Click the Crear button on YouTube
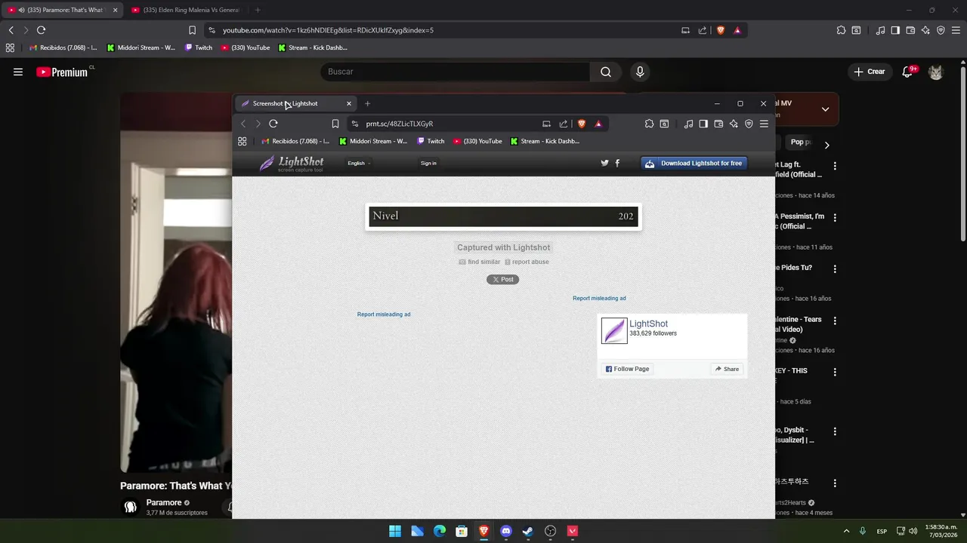 869,72
